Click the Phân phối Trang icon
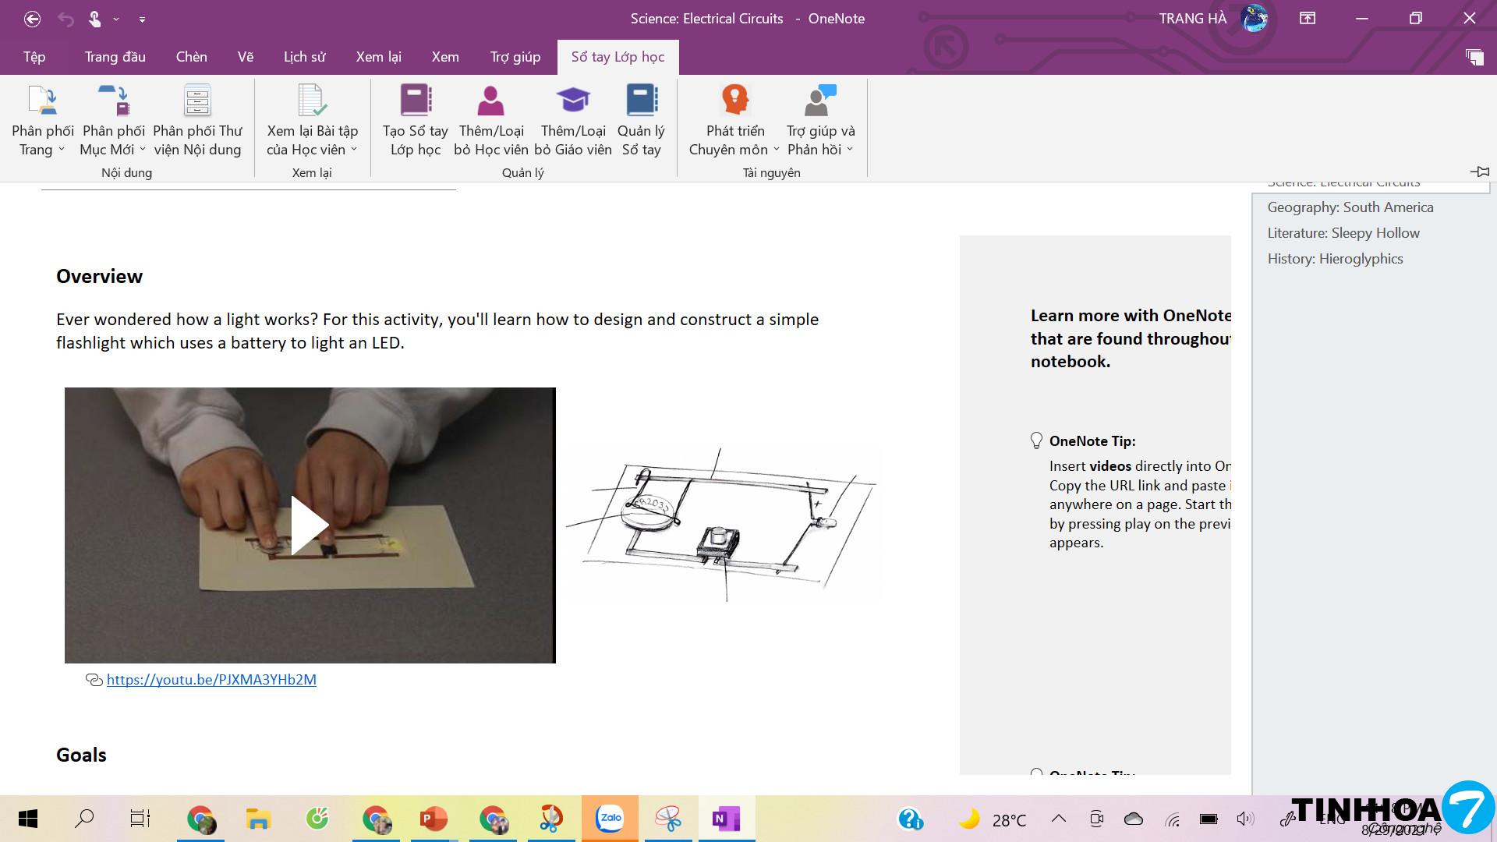This screenshot has height=842, width=1497. pyautogui.click(x=42, y=101)
